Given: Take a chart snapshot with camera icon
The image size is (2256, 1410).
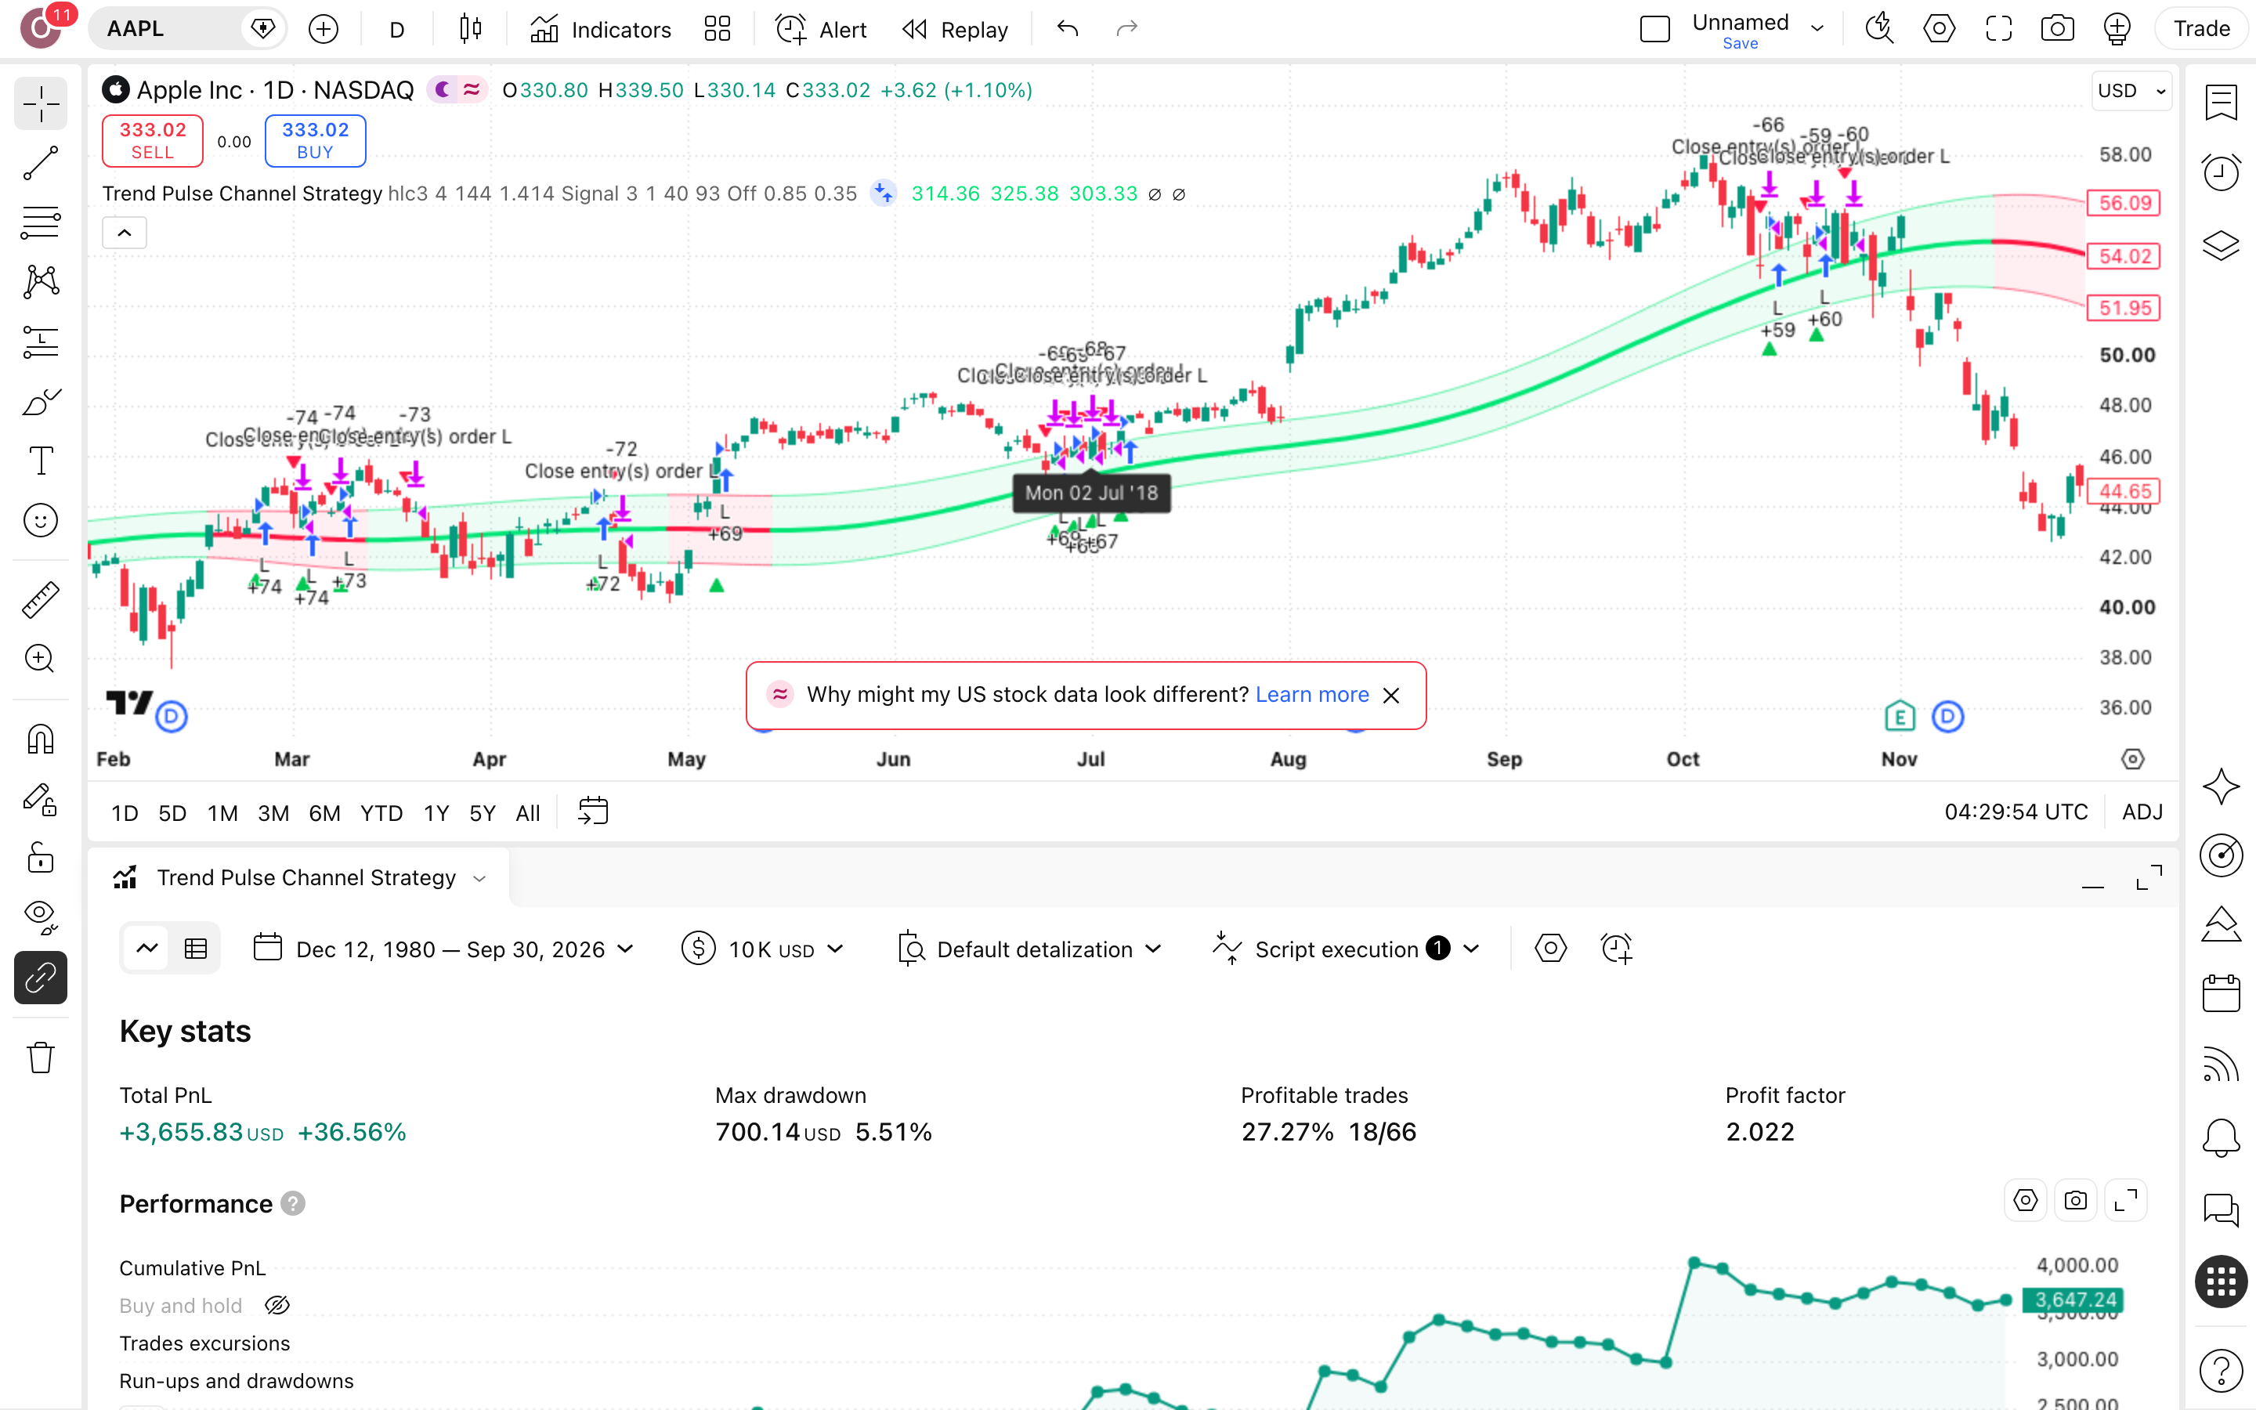Looking at the screenshot, I should click(x=2058, y=29).
